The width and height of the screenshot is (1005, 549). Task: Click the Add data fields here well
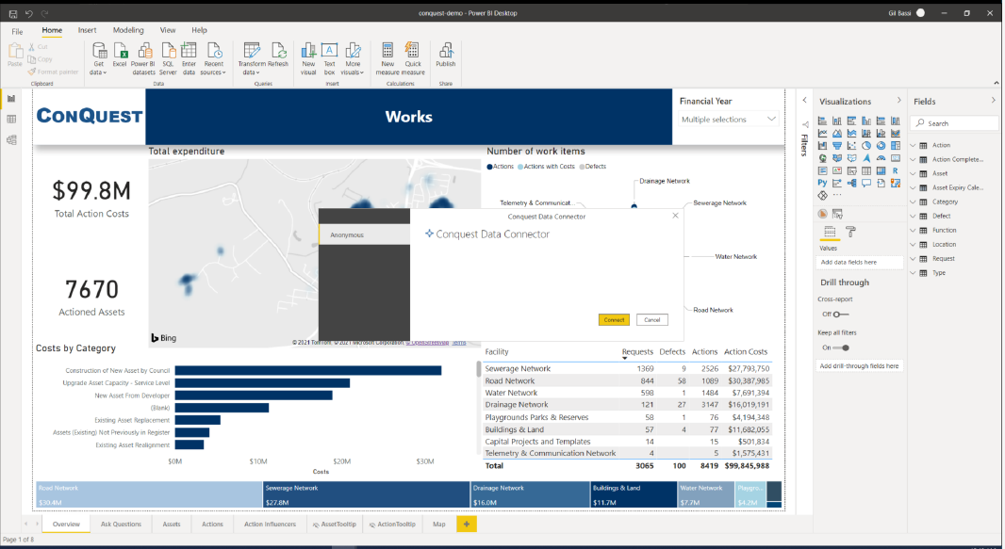[x=860, y=262]
